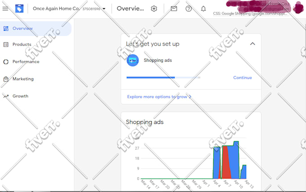
Task: Open the help question mark icon
Action: [x=189, y=9]
